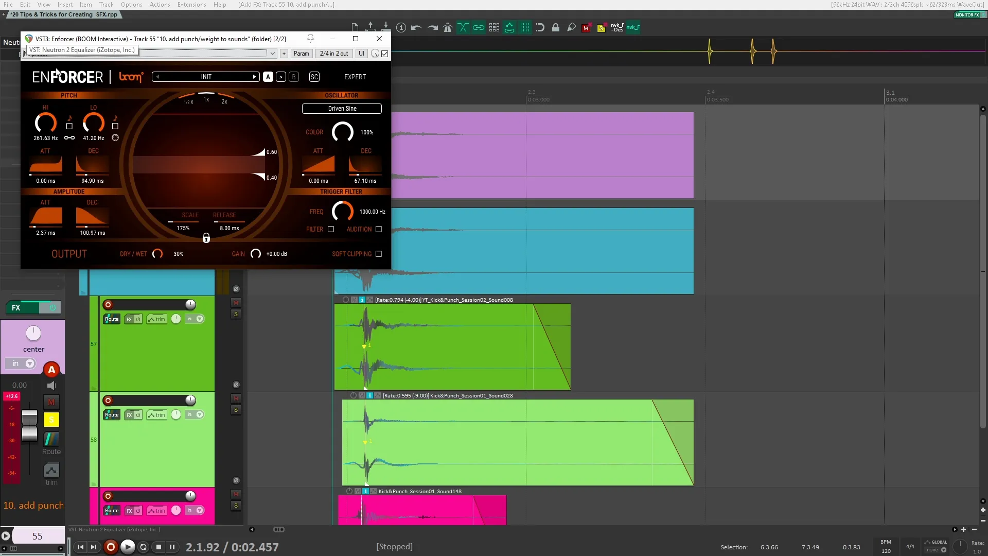Screen dimensions: 988x556
Task: Click the UI button in FX window
Action: tap(361, 54)
